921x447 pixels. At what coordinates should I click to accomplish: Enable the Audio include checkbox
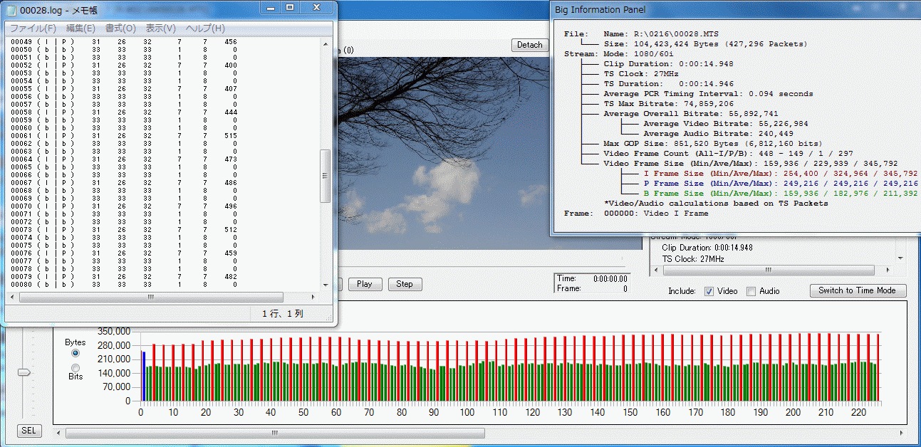click(751, 291)
